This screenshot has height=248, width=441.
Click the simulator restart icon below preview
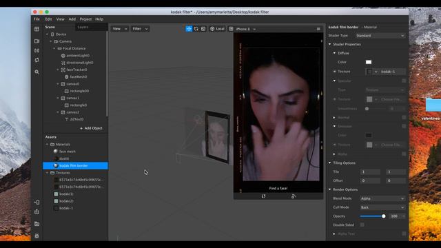[263, 196]
